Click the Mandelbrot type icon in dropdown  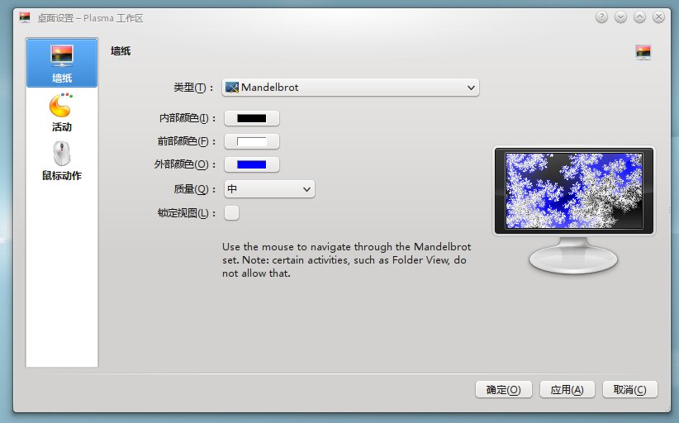click(232, 88)
